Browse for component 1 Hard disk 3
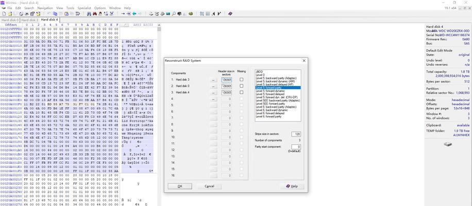472x206 pixels. [x=213, y=80]
